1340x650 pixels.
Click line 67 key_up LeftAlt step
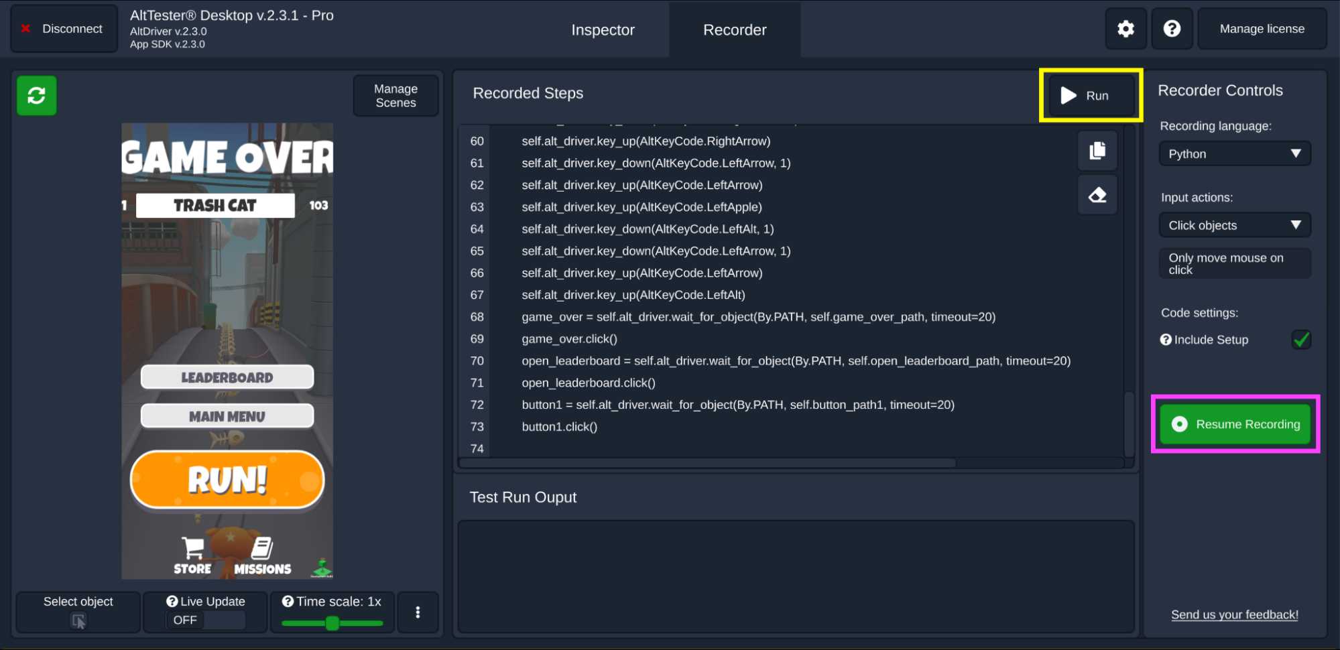(x=633, y=295)
